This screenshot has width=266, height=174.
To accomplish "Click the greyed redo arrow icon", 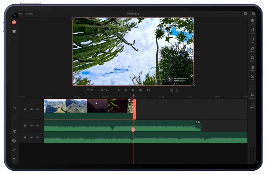I will 14,117.
